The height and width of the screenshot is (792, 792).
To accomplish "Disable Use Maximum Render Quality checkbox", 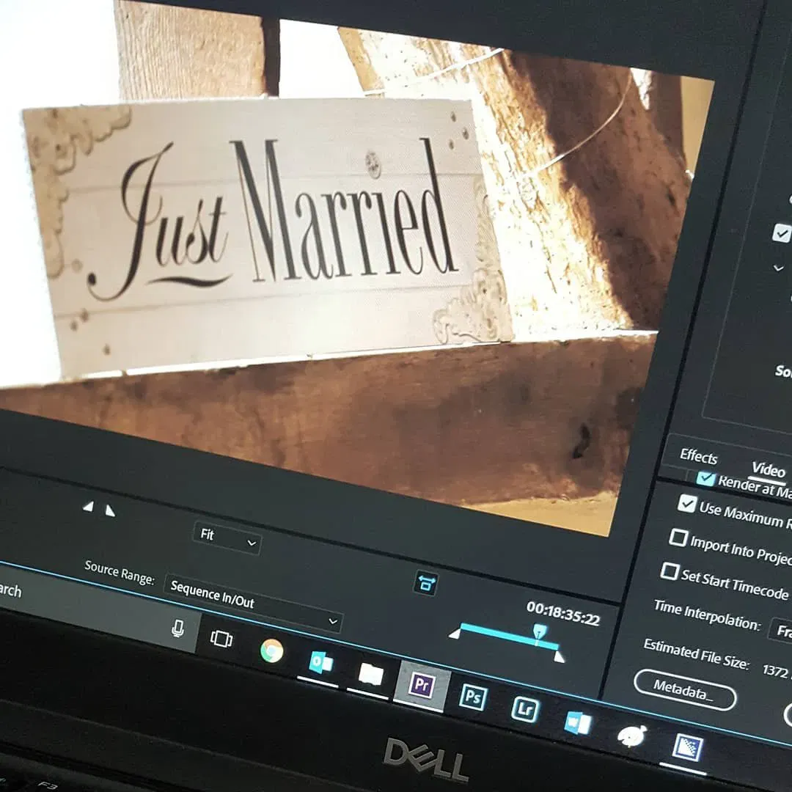I will tap(687, 503).
